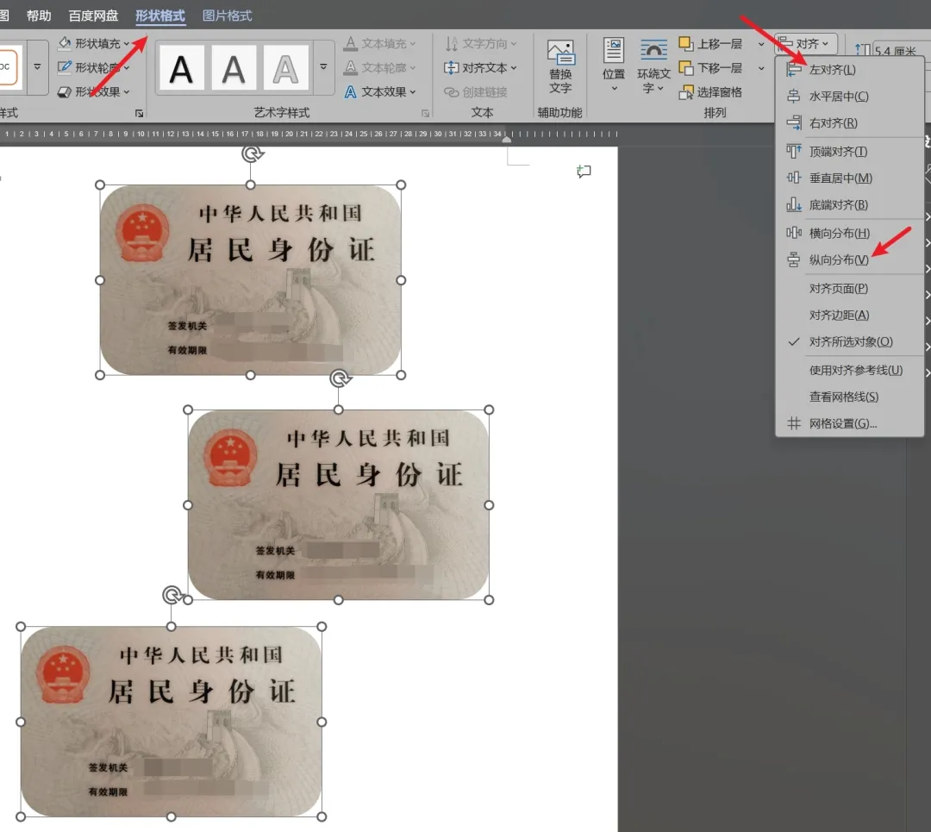Apply the outlined WordArt style
Screen dimensions: 931x832
(285, 68)
